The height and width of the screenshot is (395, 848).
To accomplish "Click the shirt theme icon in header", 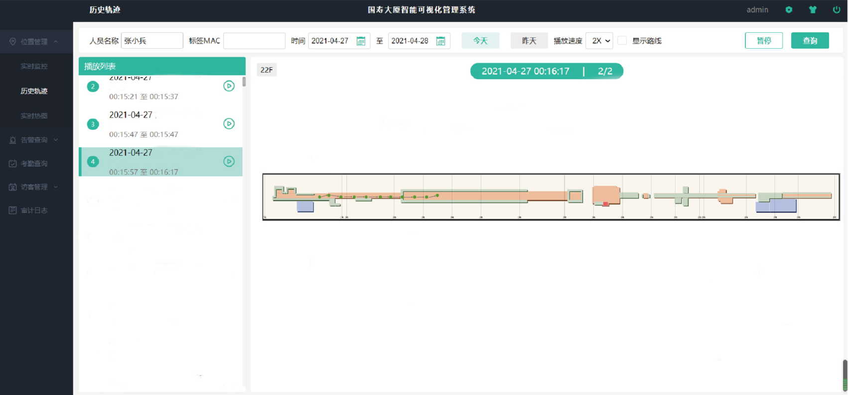I will [813, 10].
